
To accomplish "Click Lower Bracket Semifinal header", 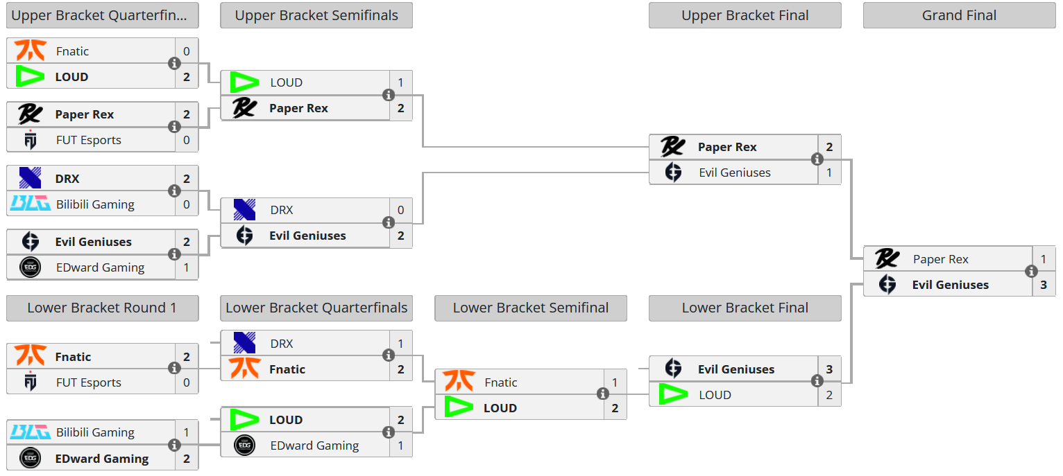I will click(531, 308).
